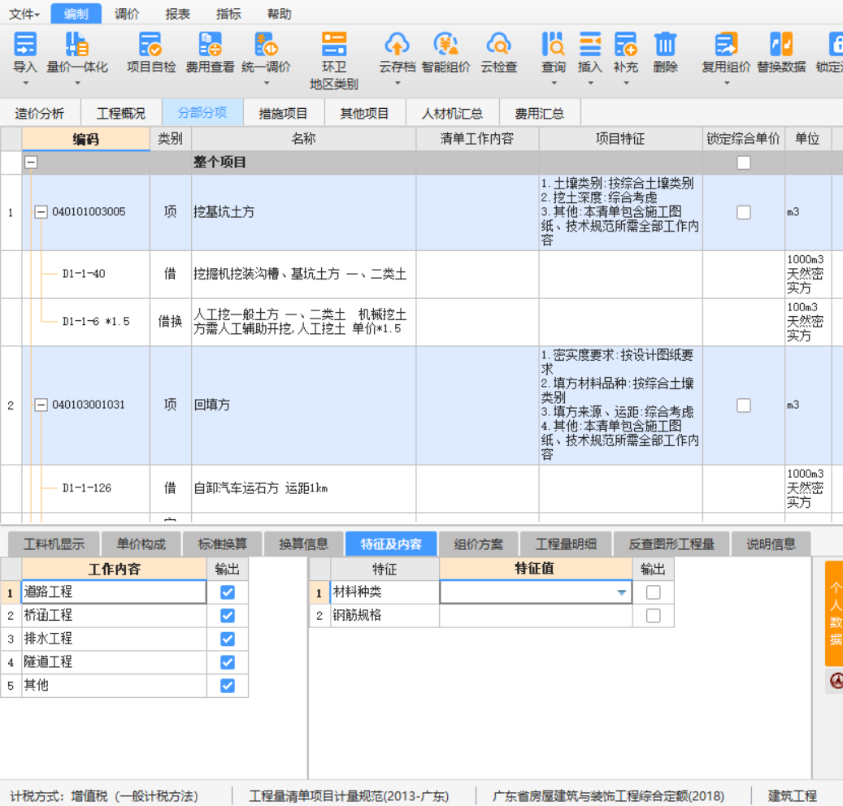Collapse item 040103001031 tree node
The image size is (843, 806).
pyautogui.click(x=41, y=405)
